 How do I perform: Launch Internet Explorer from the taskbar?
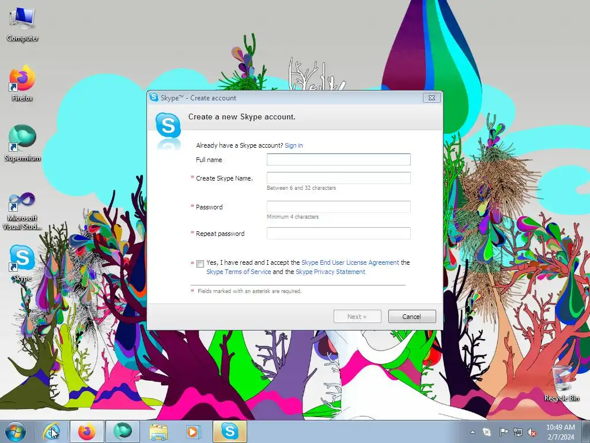51,431
